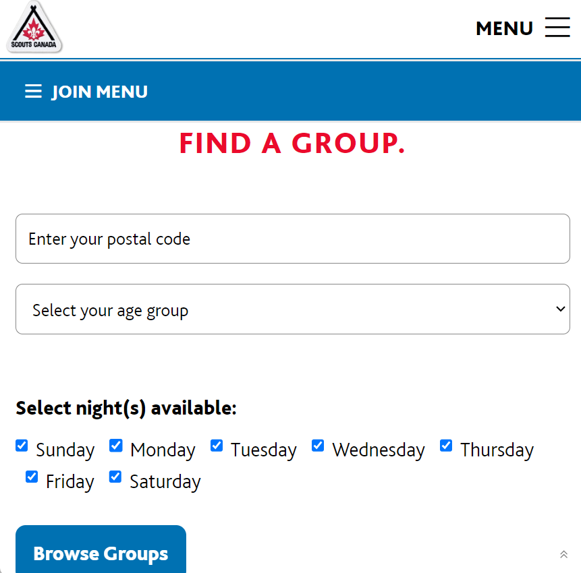Click the Friday label text
Screen dimensions: 581x573
point(70,481)
